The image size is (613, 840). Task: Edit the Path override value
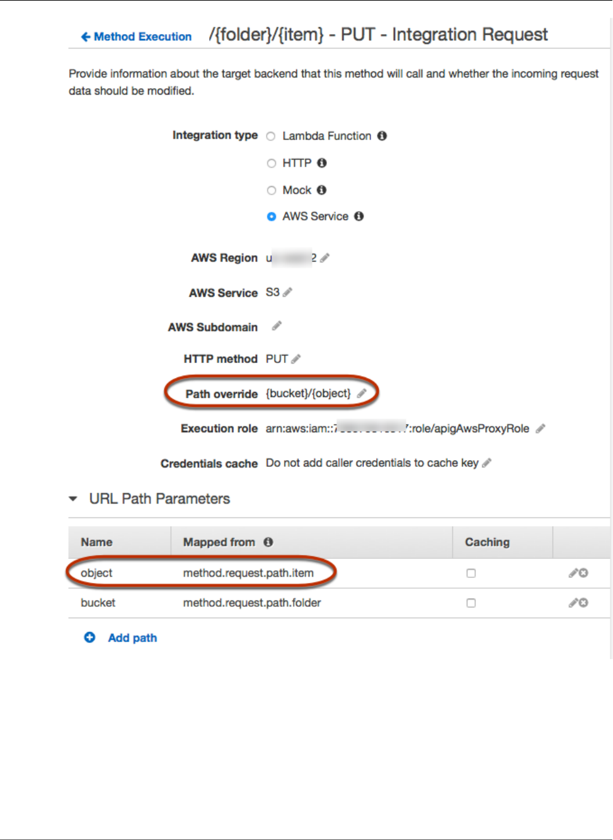tap(362, 393)
